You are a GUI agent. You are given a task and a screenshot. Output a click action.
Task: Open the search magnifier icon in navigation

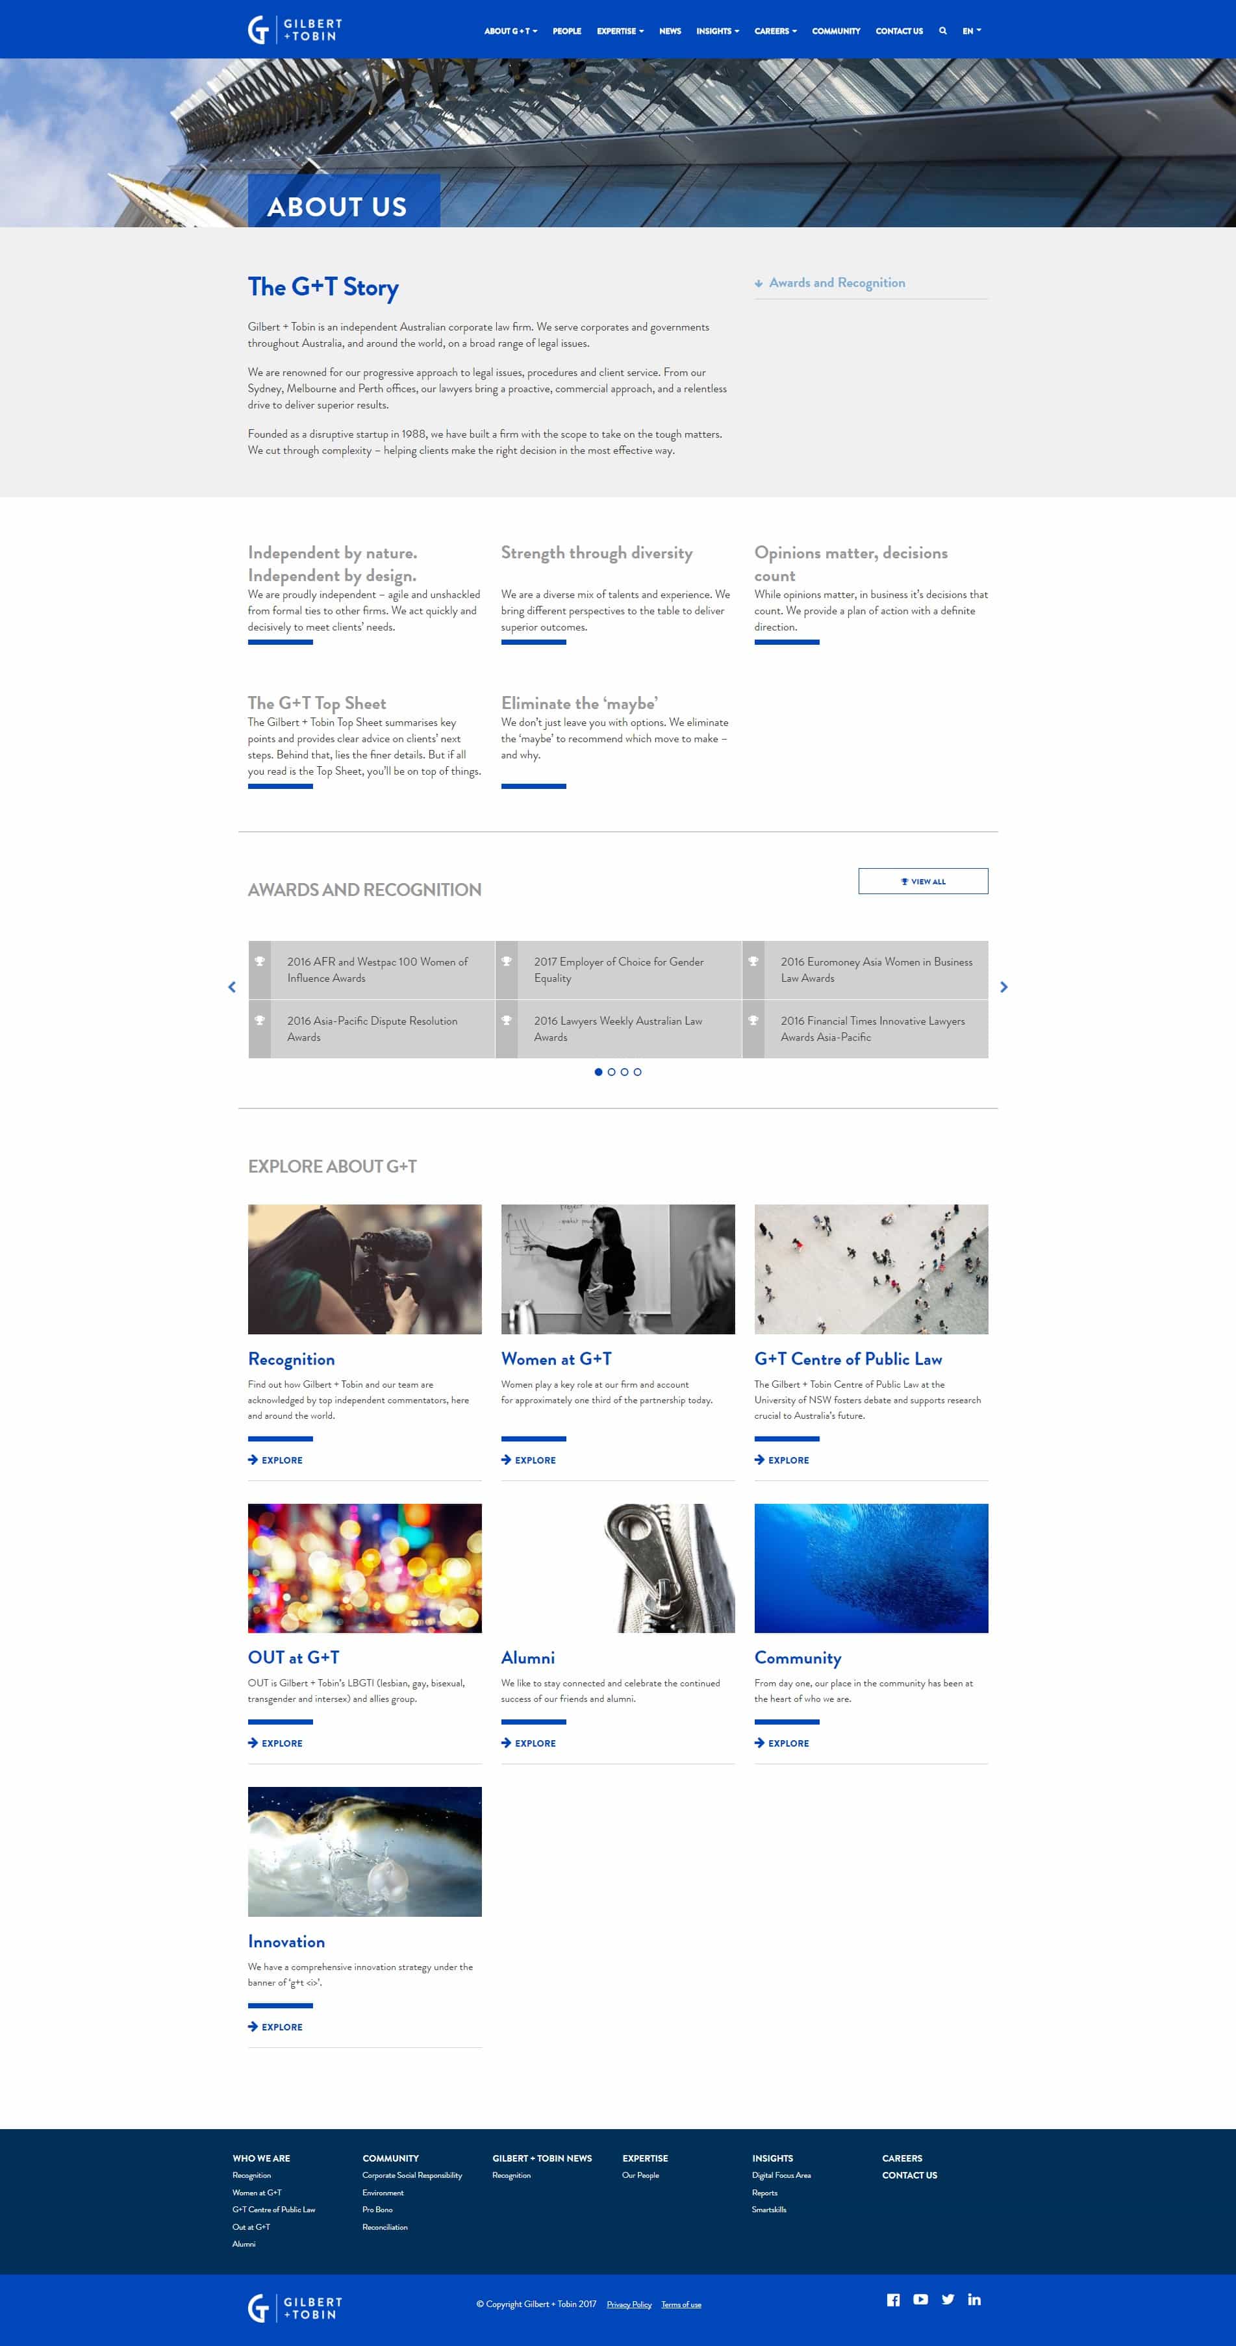pyautogui.click(x=942, y=31)
